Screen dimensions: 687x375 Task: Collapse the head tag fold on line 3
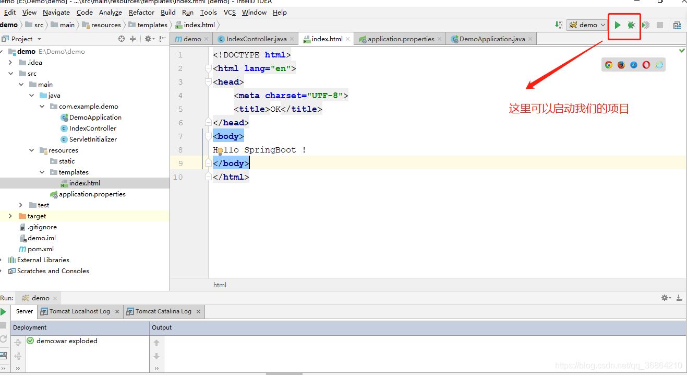[208, 82]
